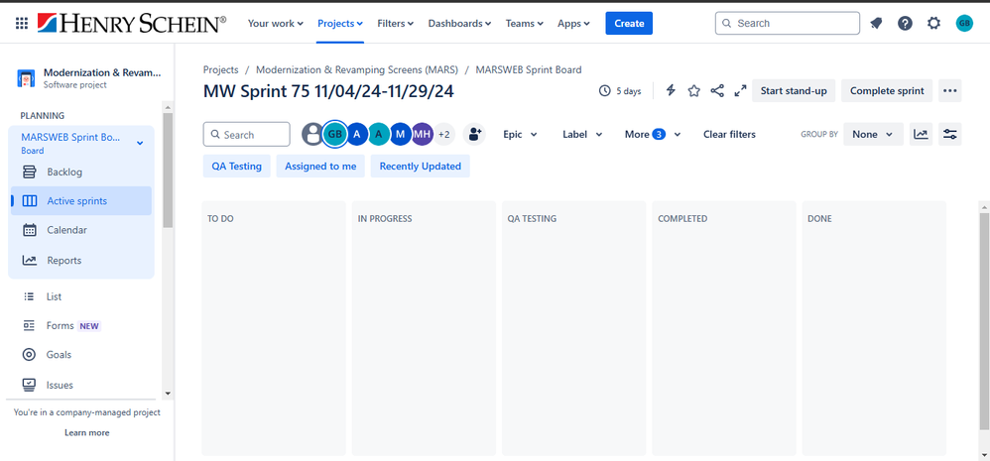Screen dimensions: 990x461
Task: Click the board vertical scrollbar up arrow
Action: (x=984, y=207)
